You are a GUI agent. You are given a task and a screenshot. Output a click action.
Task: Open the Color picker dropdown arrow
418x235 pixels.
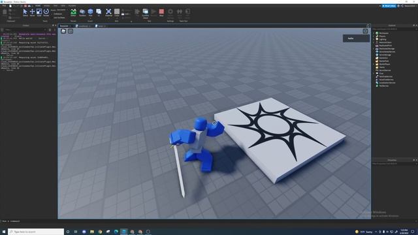[117, 18]
